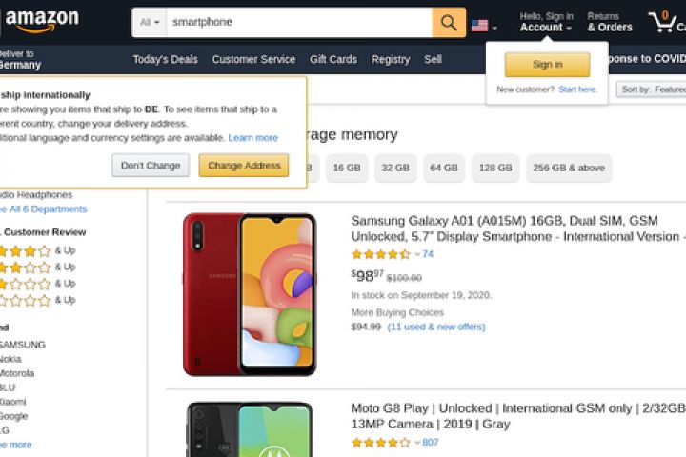The image size is (686, 457).
Task: Click the US flag language icon
Action: (x=480, y=26)
